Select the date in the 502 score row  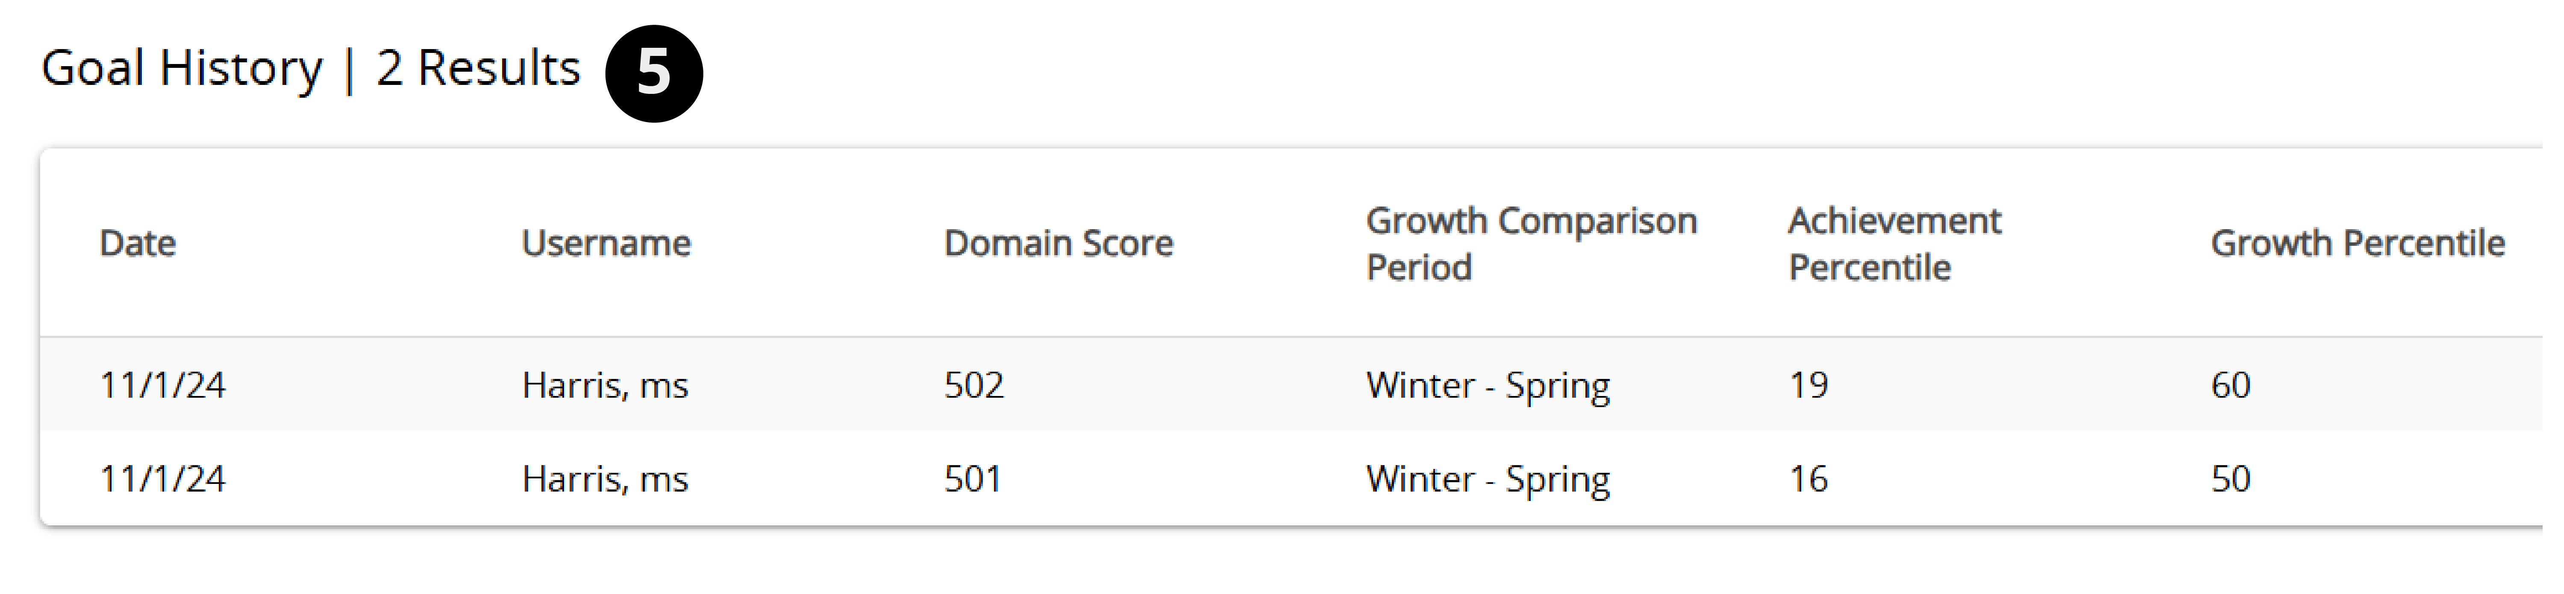click(x=162, y=385)
